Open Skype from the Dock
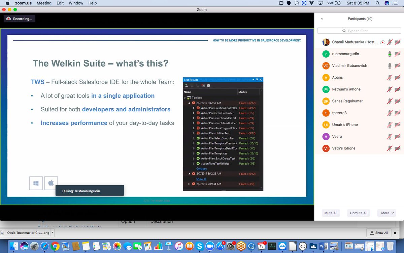 [200, 246]
